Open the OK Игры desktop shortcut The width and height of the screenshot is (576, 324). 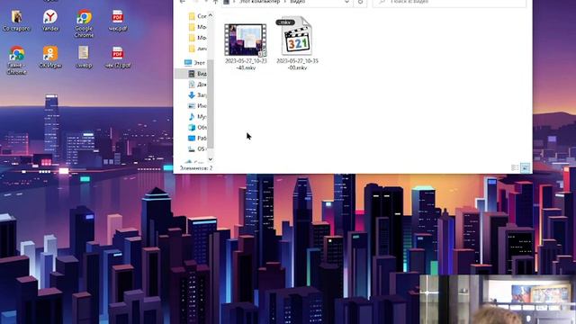click(50, 58)
